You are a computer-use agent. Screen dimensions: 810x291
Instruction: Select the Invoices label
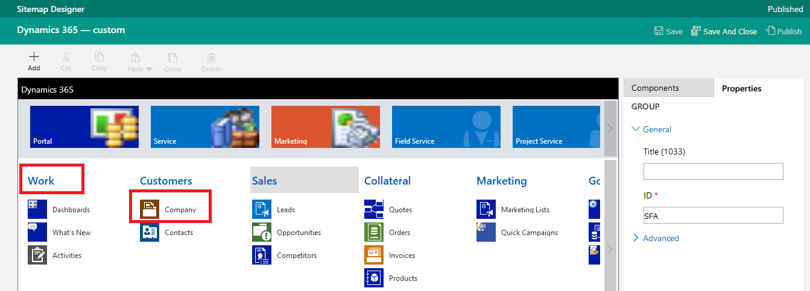tap(402, 256)
